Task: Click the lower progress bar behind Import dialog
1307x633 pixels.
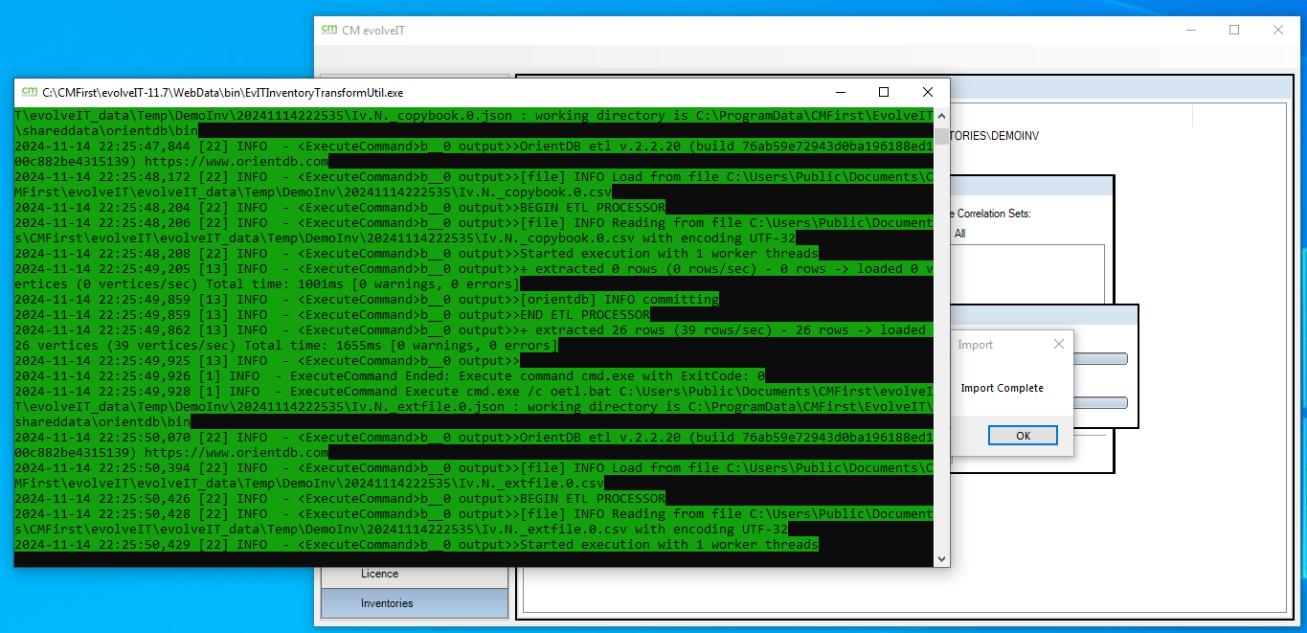Action: (1101, 403)
